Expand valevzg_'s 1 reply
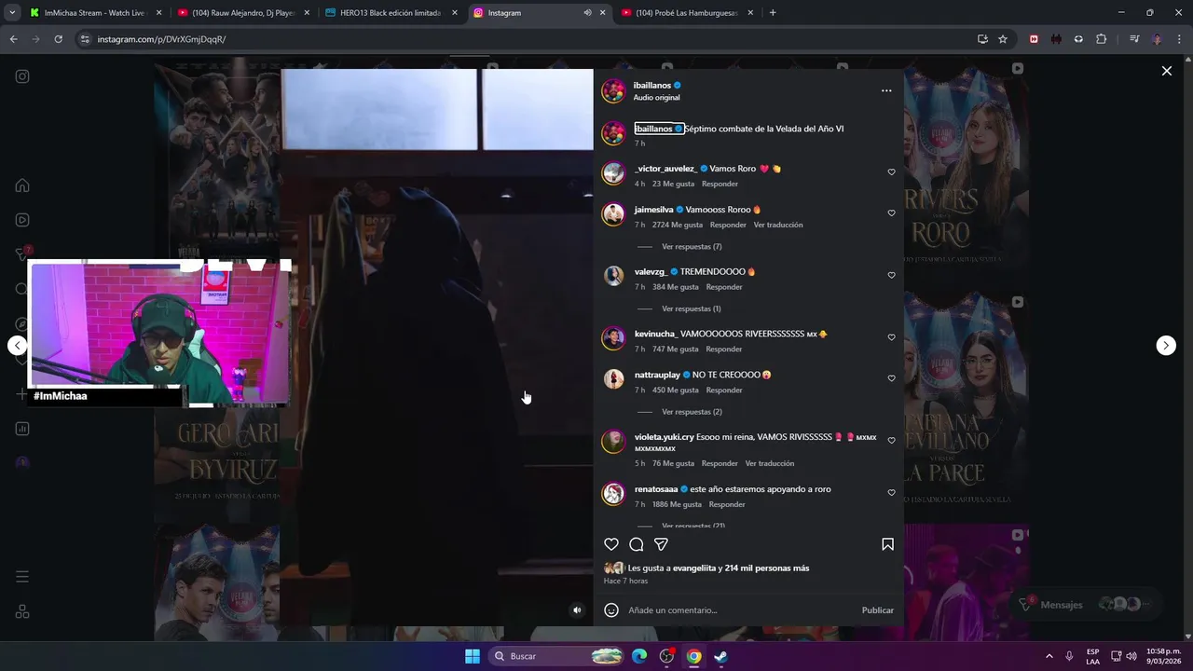Screen dimensions: 1193x671 click(692, 308)
